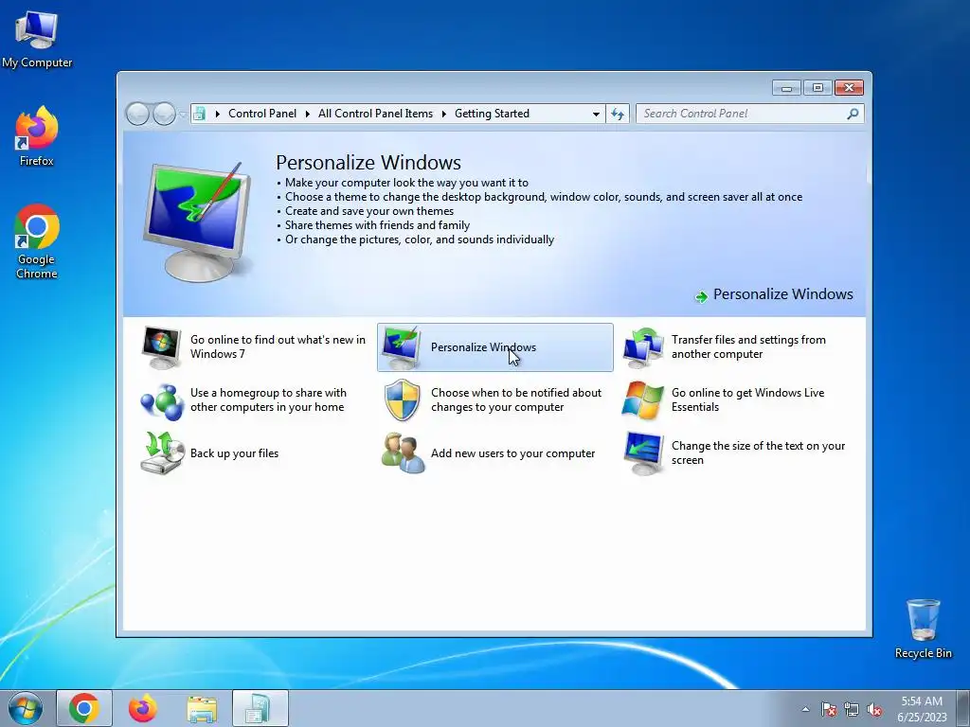Minimize the Getting Started window
Screen dimensions: 970x727
point(786,88)
